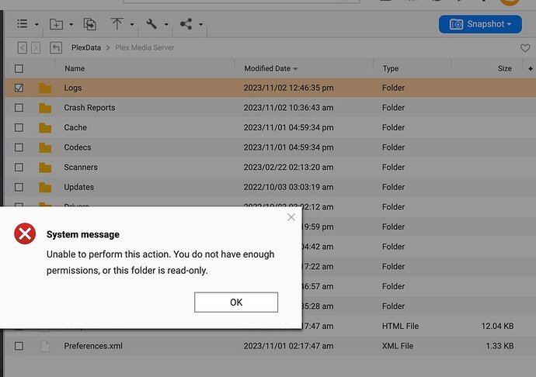Click the list view mode icon
Screen dimensions: 536x377
23,24
